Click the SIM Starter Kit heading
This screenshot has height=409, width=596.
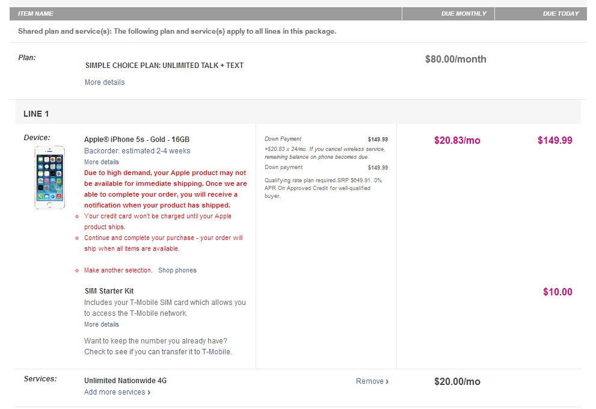point(109,291)
